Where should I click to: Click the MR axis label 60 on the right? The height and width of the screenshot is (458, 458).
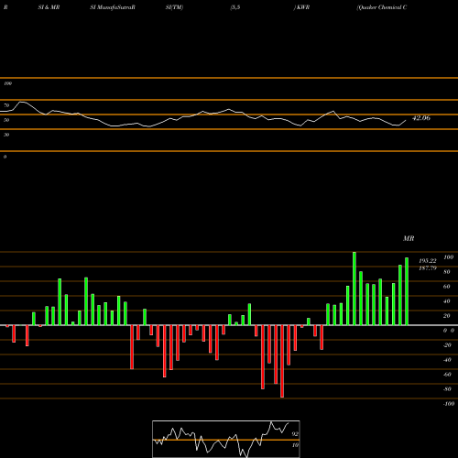click(x=446, y=287)
